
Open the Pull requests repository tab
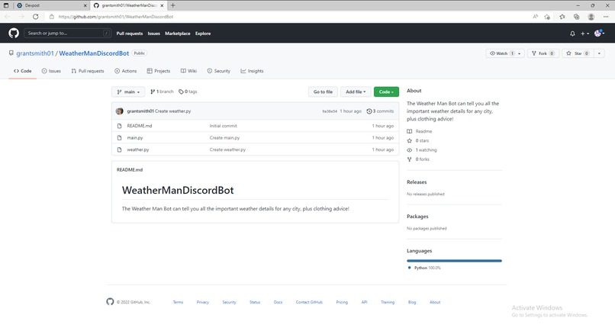(x=88, y=71)
